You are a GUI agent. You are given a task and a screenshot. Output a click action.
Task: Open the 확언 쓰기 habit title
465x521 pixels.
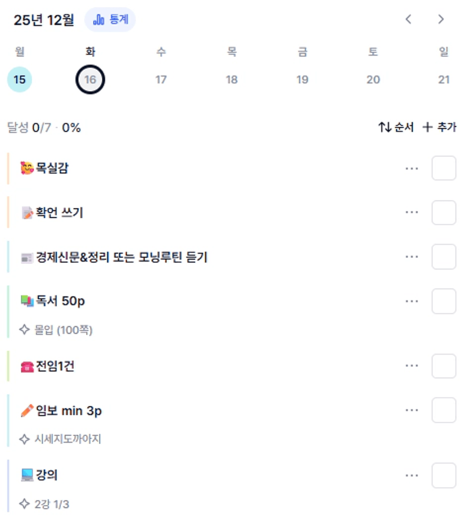coord(60,213)
